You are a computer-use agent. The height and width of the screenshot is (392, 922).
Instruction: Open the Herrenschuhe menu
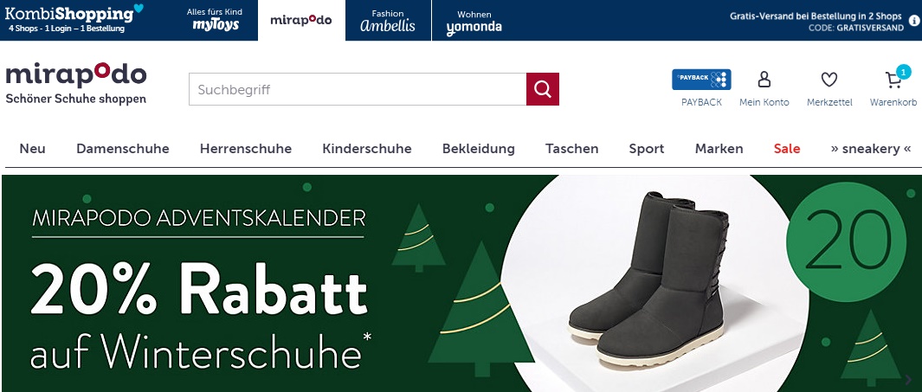(246, 149)
